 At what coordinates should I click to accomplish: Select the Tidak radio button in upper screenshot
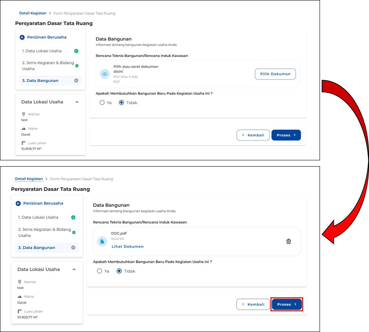click(x=122, y=103)
